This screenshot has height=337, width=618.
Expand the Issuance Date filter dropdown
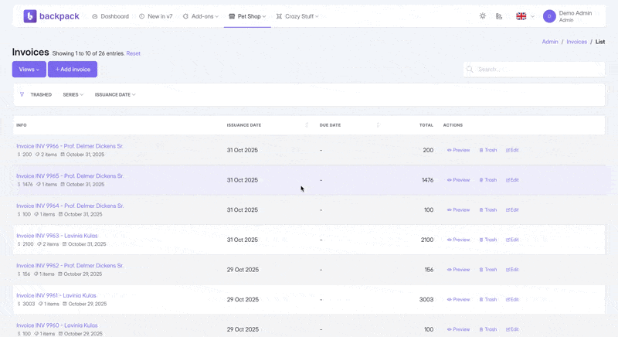115,94
